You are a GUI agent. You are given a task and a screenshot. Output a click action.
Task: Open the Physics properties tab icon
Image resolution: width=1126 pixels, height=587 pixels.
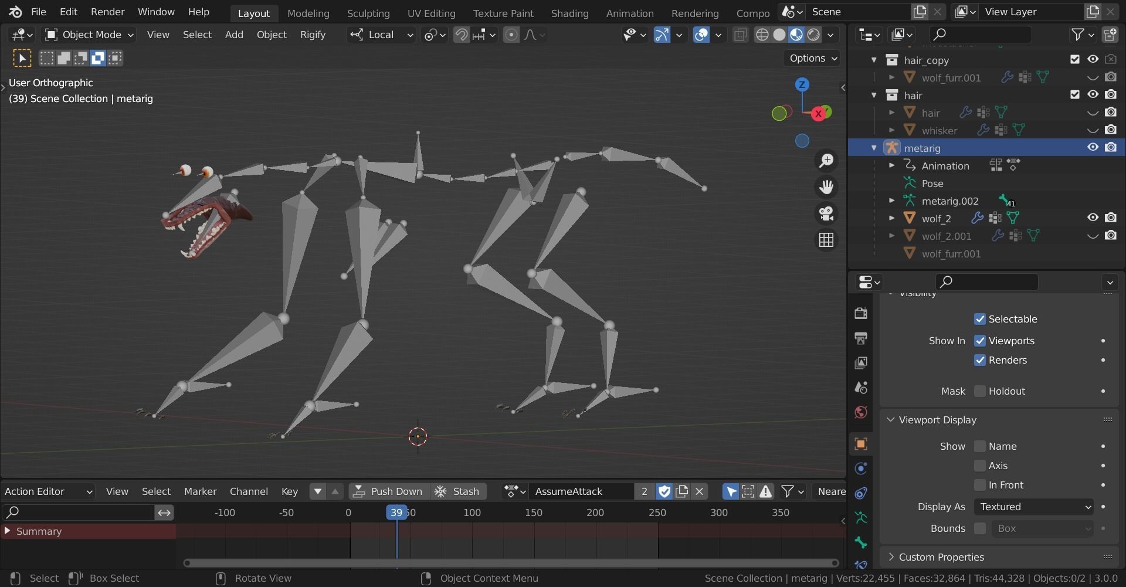tap(861, 469)
